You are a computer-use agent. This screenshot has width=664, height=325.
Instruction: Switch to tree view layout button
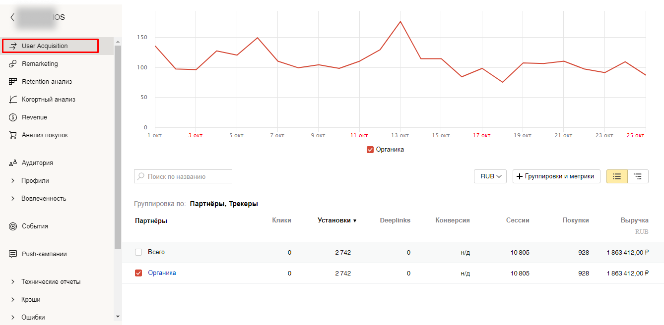pos(638,176)
